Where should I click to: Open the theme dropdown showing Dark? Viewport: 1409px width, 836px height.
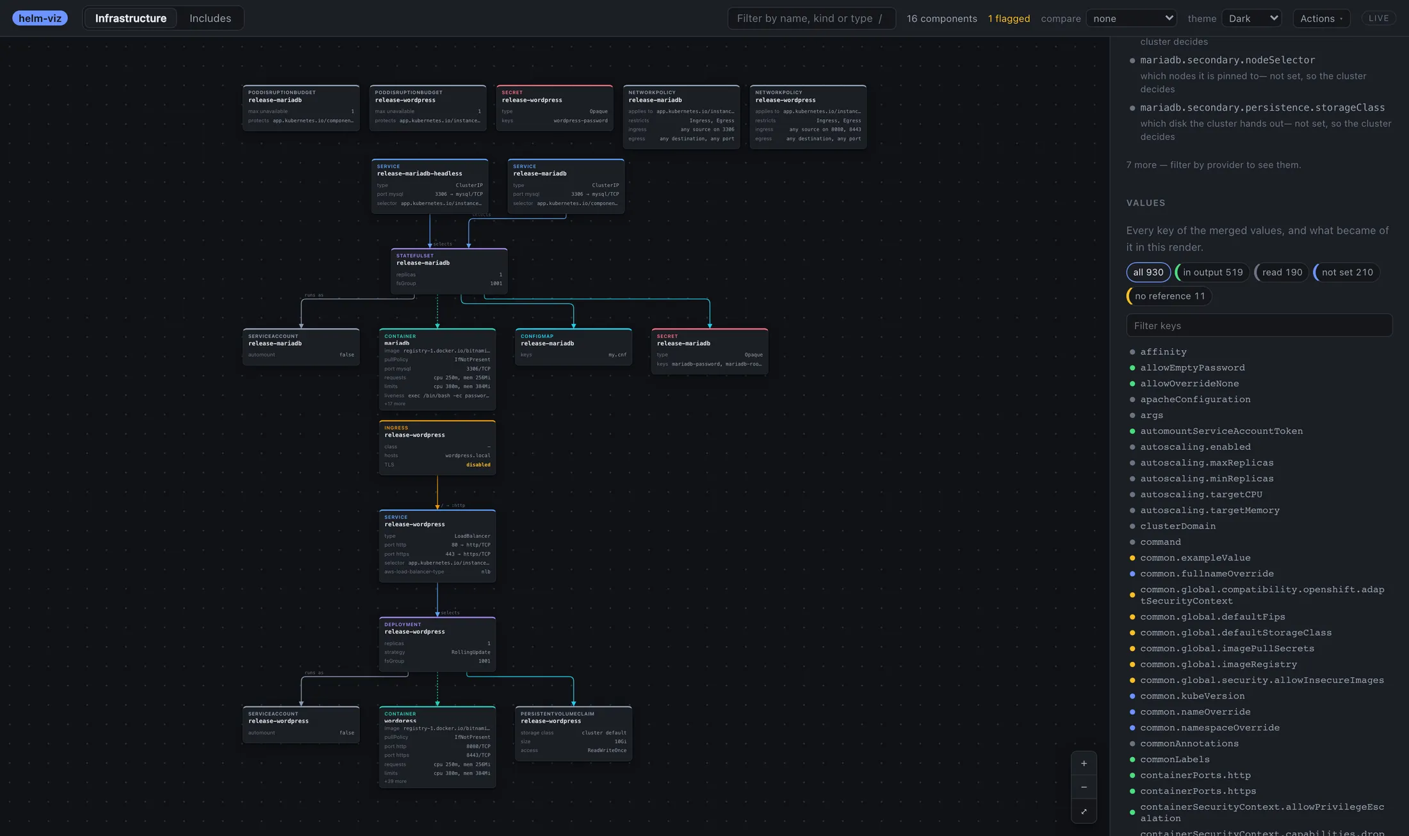coord(1252,18)
